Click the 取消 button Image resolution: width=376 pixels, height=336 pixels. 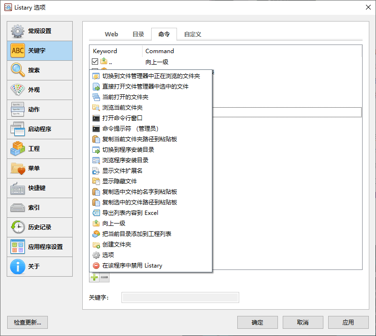pos(303,322)
